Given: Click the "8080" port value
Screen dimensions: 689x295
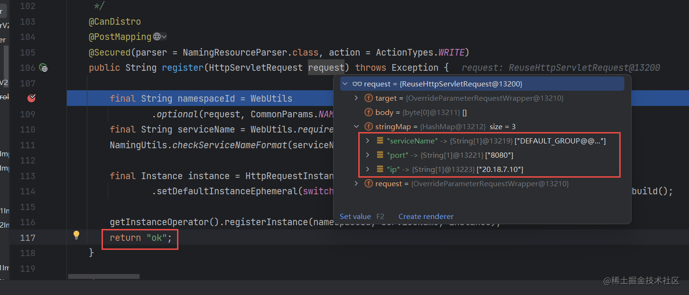Looking at the screenshot, I should point(499,155).
